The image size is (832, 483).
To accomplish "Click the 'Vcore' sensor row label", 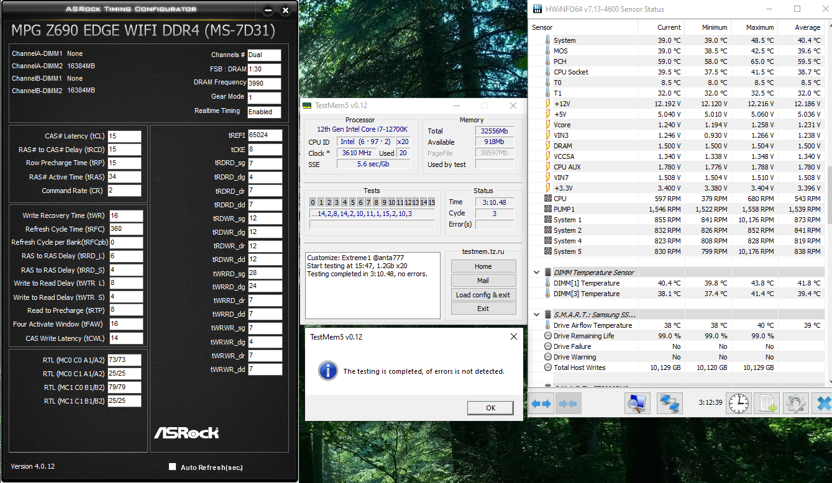I will (562, 125).
